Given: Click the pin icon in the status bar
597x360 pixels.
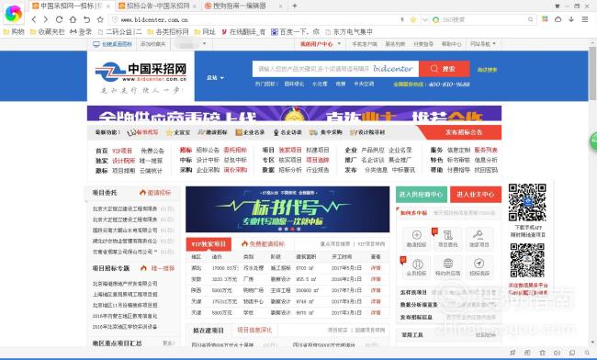Looking at the screenshot, I should click(x=513, y=353).
